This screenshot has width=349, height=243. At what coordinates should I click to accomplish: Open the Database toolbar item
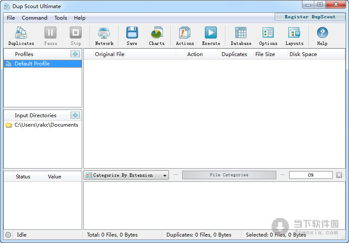241,36
